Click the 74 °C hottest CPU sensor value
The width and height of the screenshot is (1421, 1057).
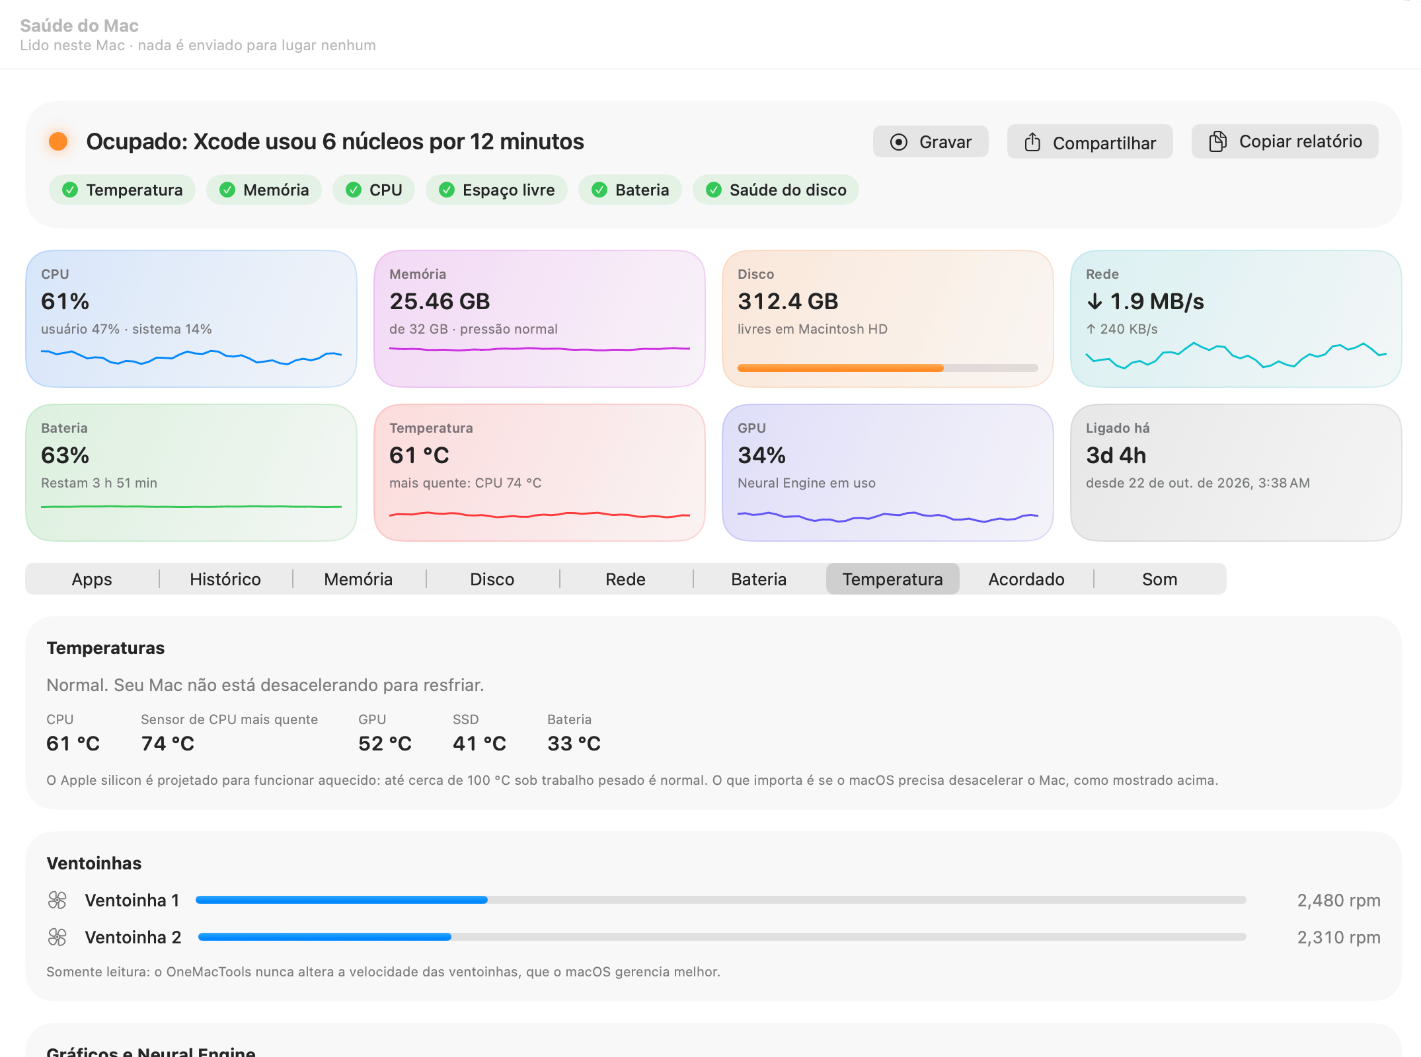point(168,744)
